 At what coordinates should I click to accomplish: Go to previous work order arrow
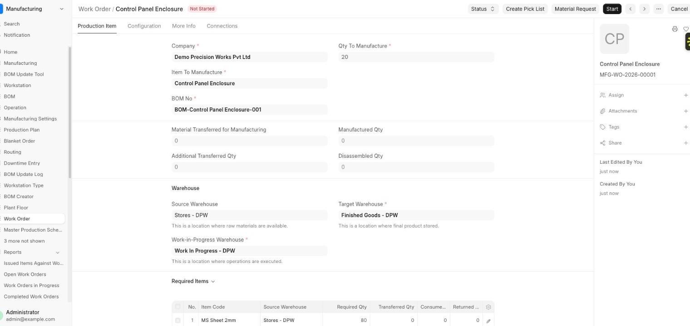coord(630,9)
